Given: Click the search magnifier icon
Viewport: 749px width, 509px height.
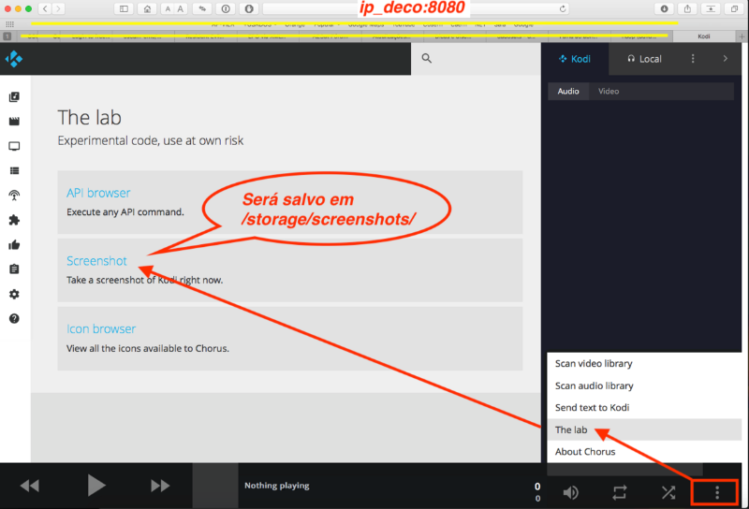Looking at the screenshot, I should point(427,58).
